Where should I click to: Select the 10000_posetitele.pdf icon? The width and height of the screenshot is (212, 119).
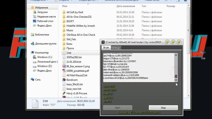(64, 71)
